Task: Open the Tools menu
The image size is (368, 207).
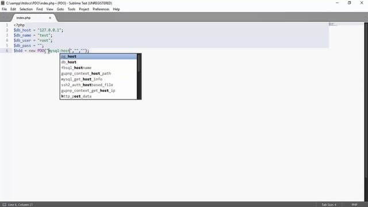Action: pyautogui.click(x=71, y=9)
